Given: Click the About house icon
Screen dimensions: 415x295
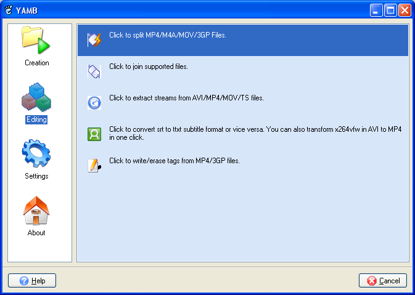Looking at the screenshot, I should pos(36,211).
